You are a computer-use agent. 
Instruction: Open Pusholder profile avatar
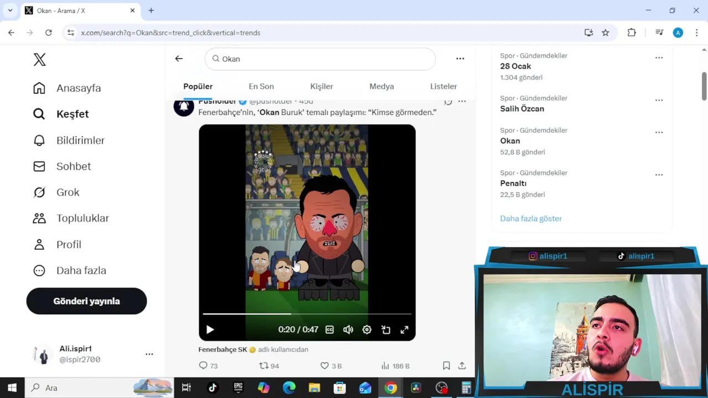(x=184, y=107)
